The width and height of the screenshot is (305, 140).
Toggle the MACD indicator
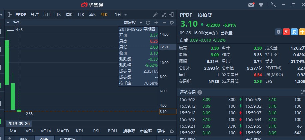pos(63,131)
